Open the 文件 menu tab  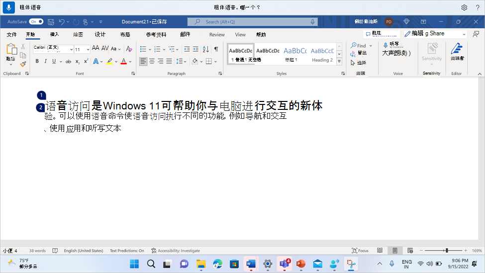click(11, 35)
